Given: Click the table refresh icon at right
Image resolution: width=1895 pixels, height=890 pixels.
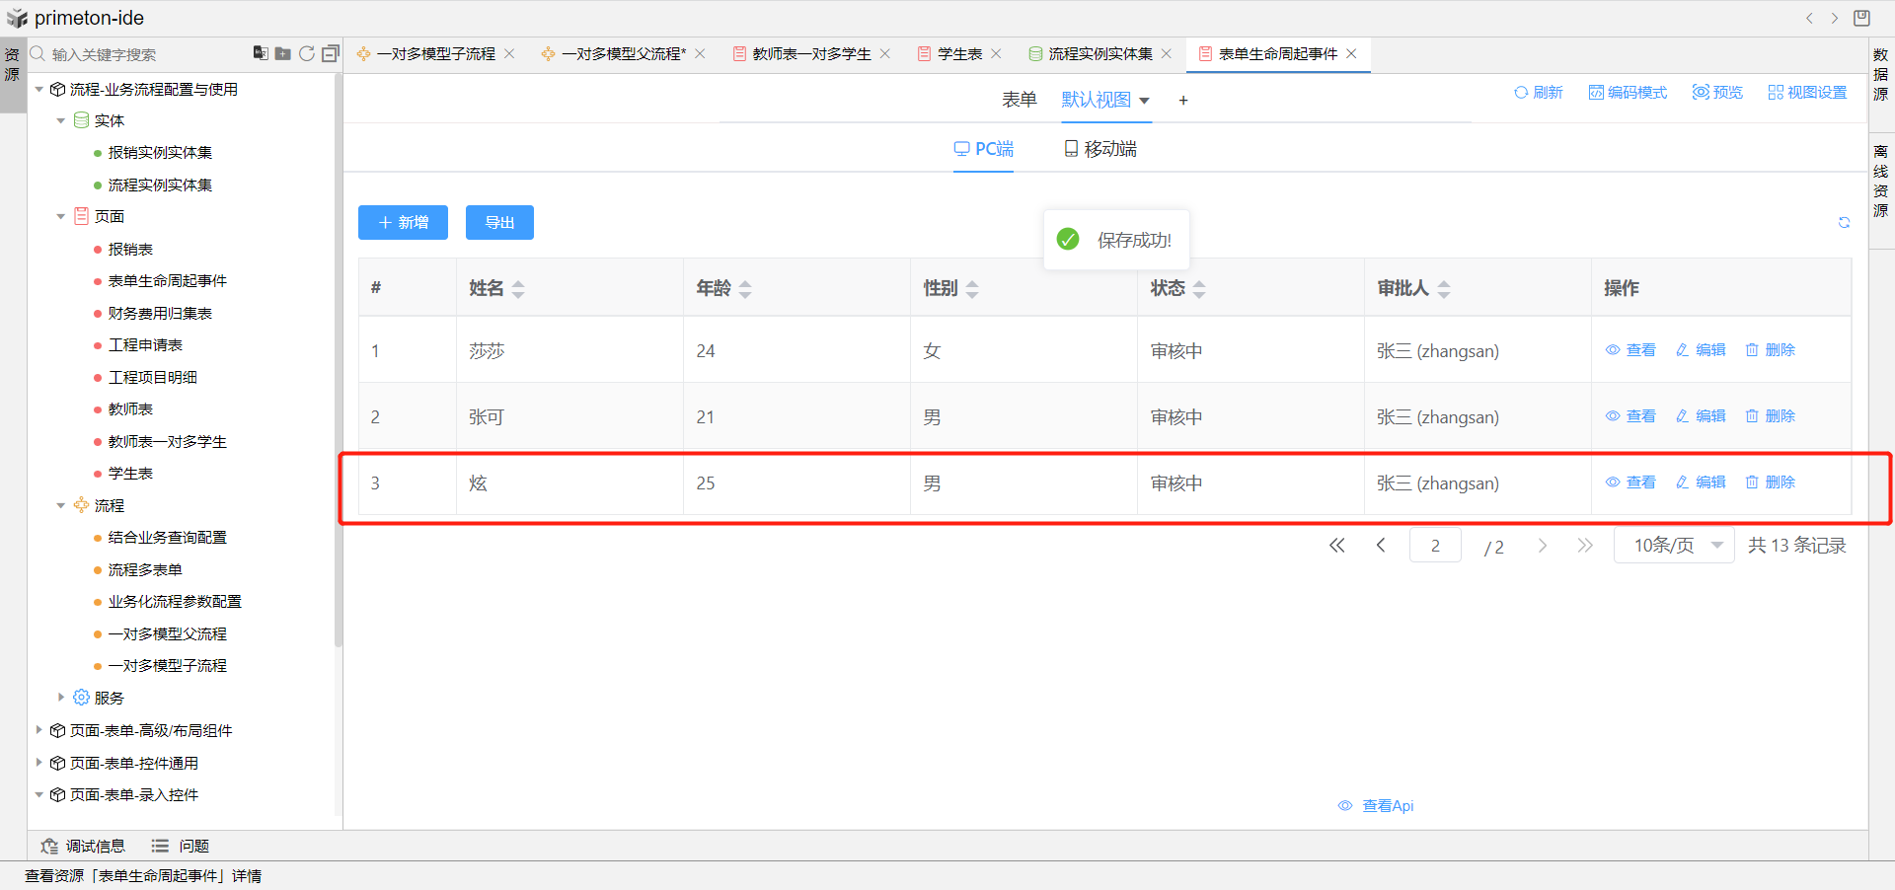Looking at the screenshot, I should [1844, 223].
